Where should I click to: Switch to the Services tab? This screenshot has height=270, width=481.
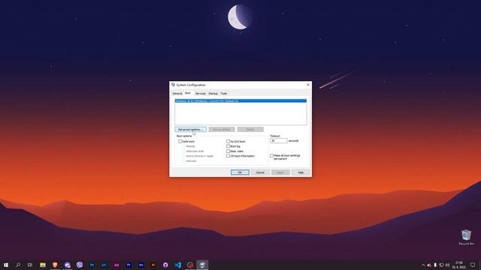[201, 93]
